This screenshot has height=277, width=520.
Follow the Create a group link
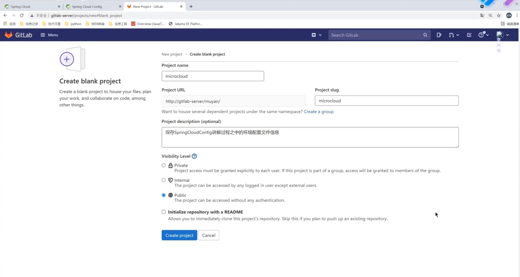(x=319, y=112)
